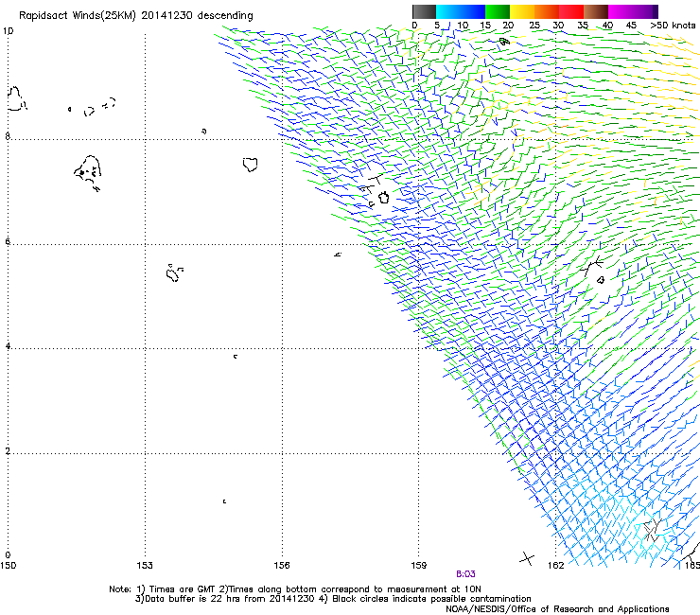Click the word 'descending' in the title
Screen dimensions: 700x615
tap(225, 16)
